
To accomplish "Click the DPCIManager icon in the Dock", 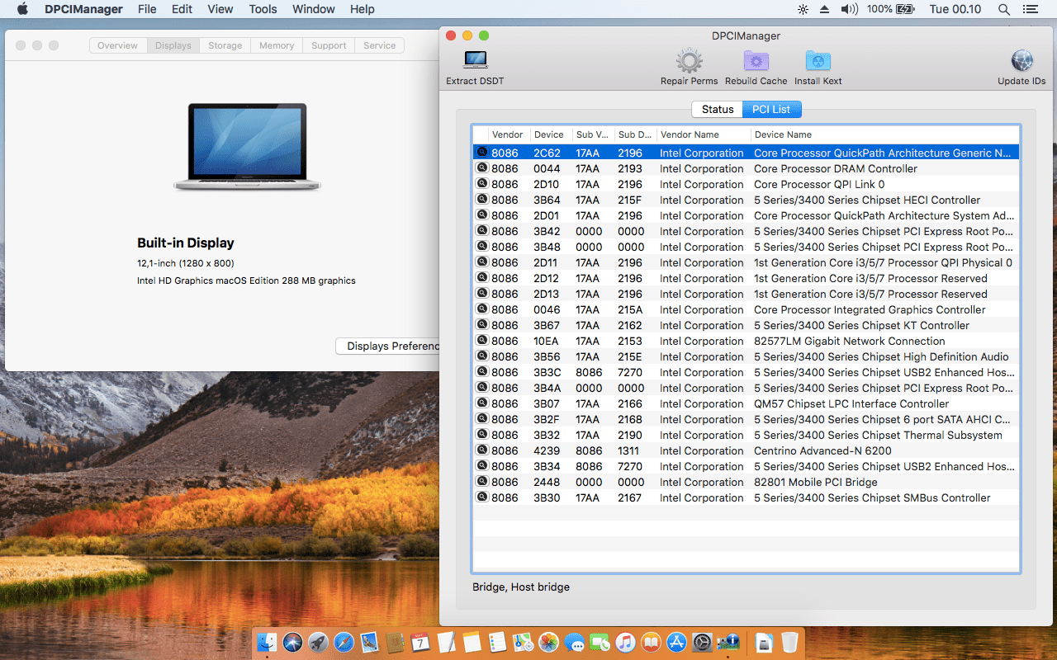I will 728,643.
